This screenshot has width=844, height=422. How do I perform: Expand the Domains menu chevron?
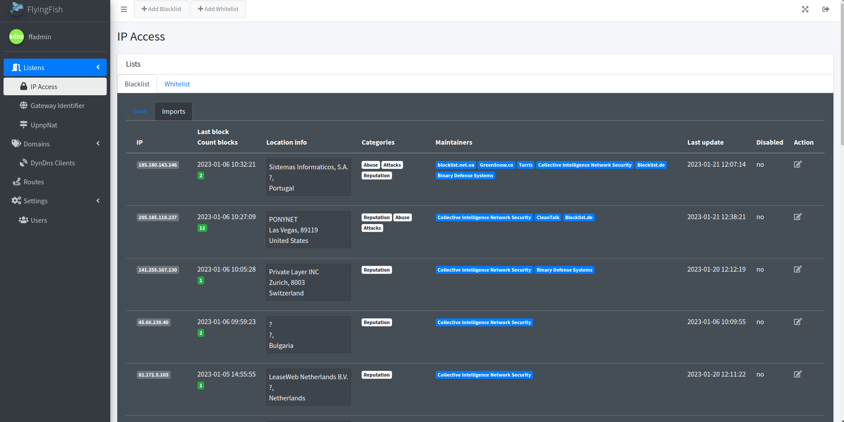click(98, 144)
